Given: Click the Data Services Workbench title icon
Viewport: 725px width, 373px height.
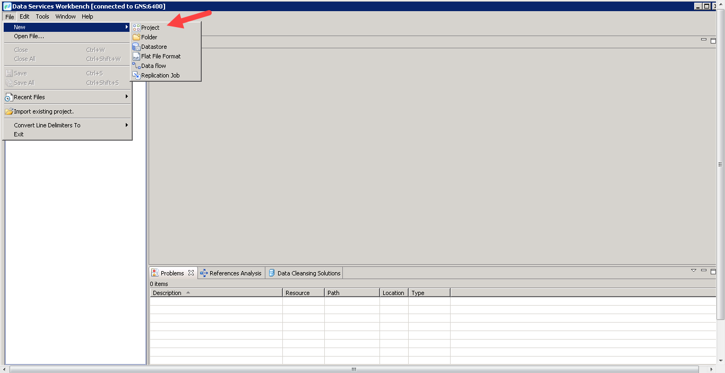Looking at the screenshot, I should pyautogui.click(x=7, y=6).
